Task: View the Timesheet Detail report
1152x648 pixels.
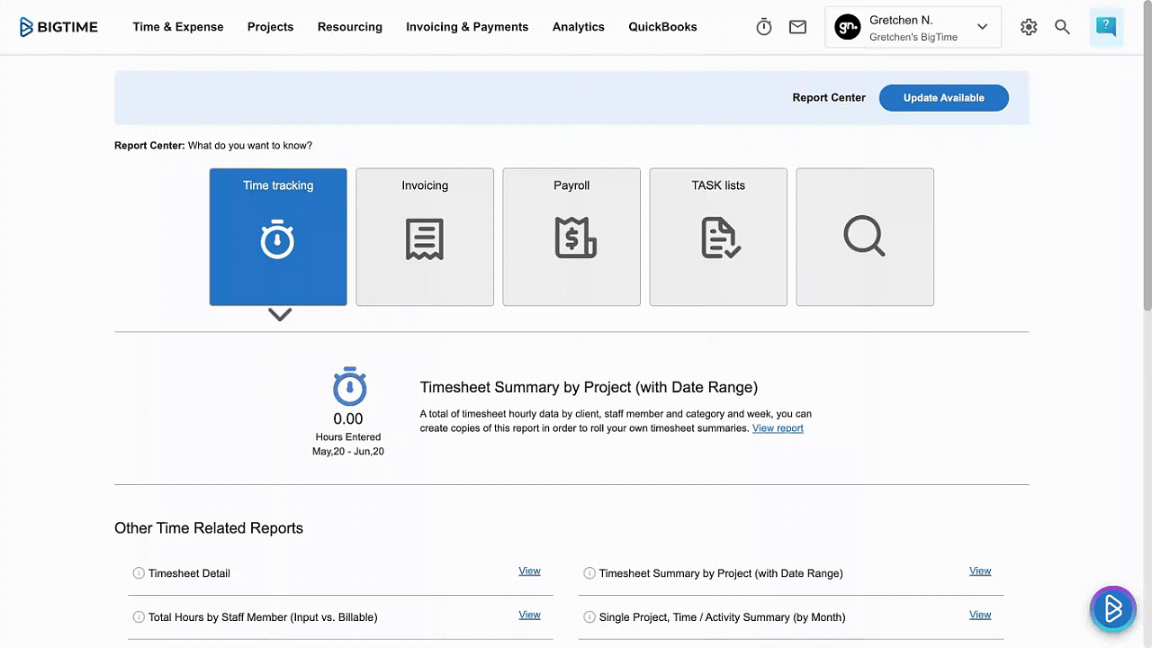Action: pos(529,571)
